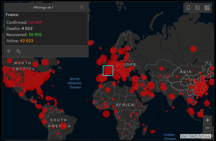216x141 pixels.
Task: Click the zoom-to magnifier icon in popup
Action: click(x=18, y=51)
